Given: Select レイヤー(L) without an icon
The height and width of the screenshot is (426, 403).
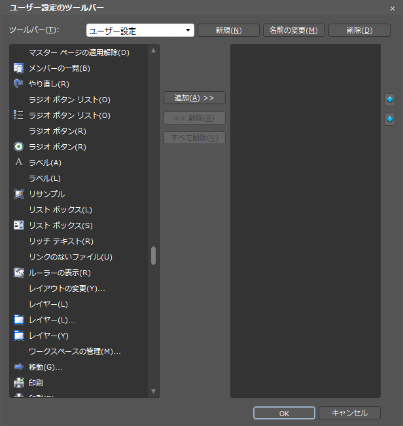Looking at the screenshot, I should pyautogui.click(x=79, y=304).
